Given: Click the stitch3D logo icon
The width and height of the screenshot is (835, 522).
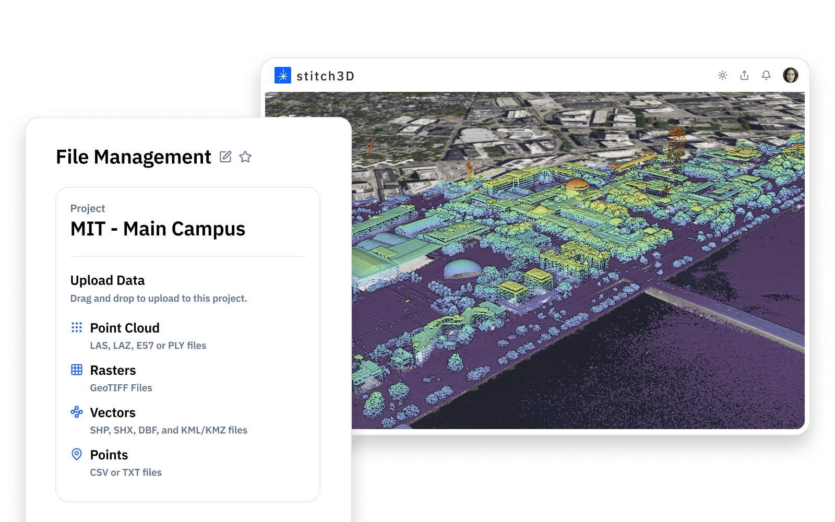Looking at the screenshot, I should point(283,76).
